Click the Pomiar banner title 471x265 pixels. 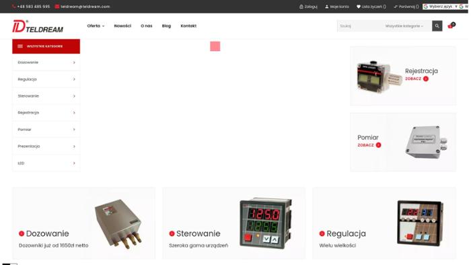(x=368, y=137)
